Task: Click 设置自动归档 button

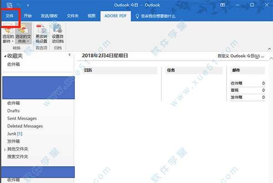Action: tap(58, 33)
